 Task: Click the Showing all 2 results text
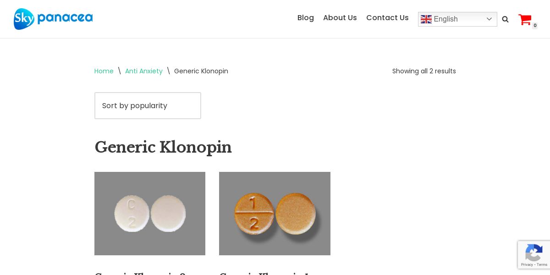pos(424,71)
